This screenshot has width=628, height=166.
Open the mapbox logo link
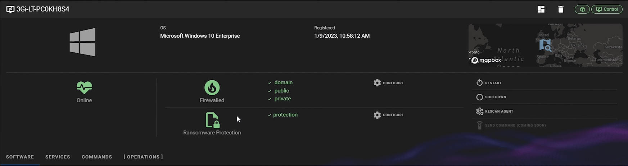tap(486, 60)
